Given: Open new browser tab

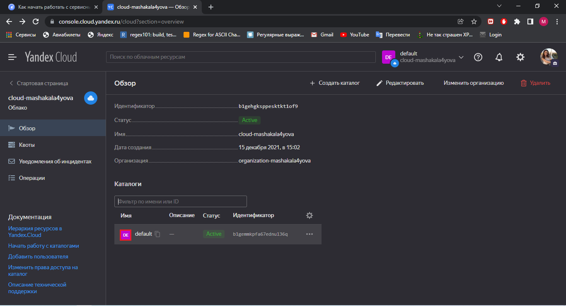Looking at the screenshot, I should tap(211, 7).
